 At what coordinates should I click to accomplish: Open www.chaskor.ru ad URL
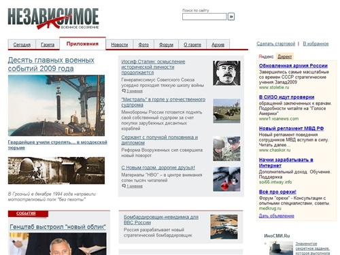275,150
